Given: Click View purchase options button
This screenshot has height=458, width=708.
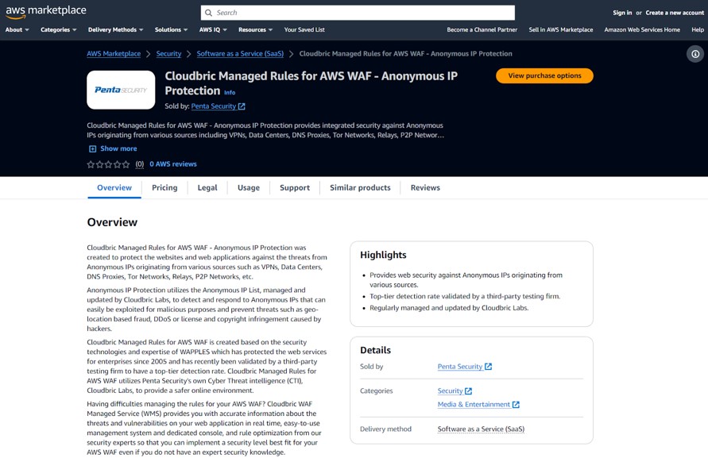Looking at the screenshot, I should coord(544,76).
